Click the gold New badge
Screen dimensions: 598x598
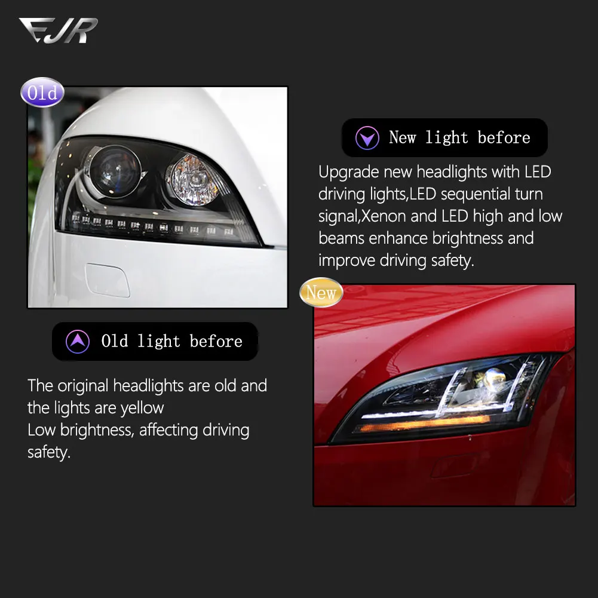(321, 293)
